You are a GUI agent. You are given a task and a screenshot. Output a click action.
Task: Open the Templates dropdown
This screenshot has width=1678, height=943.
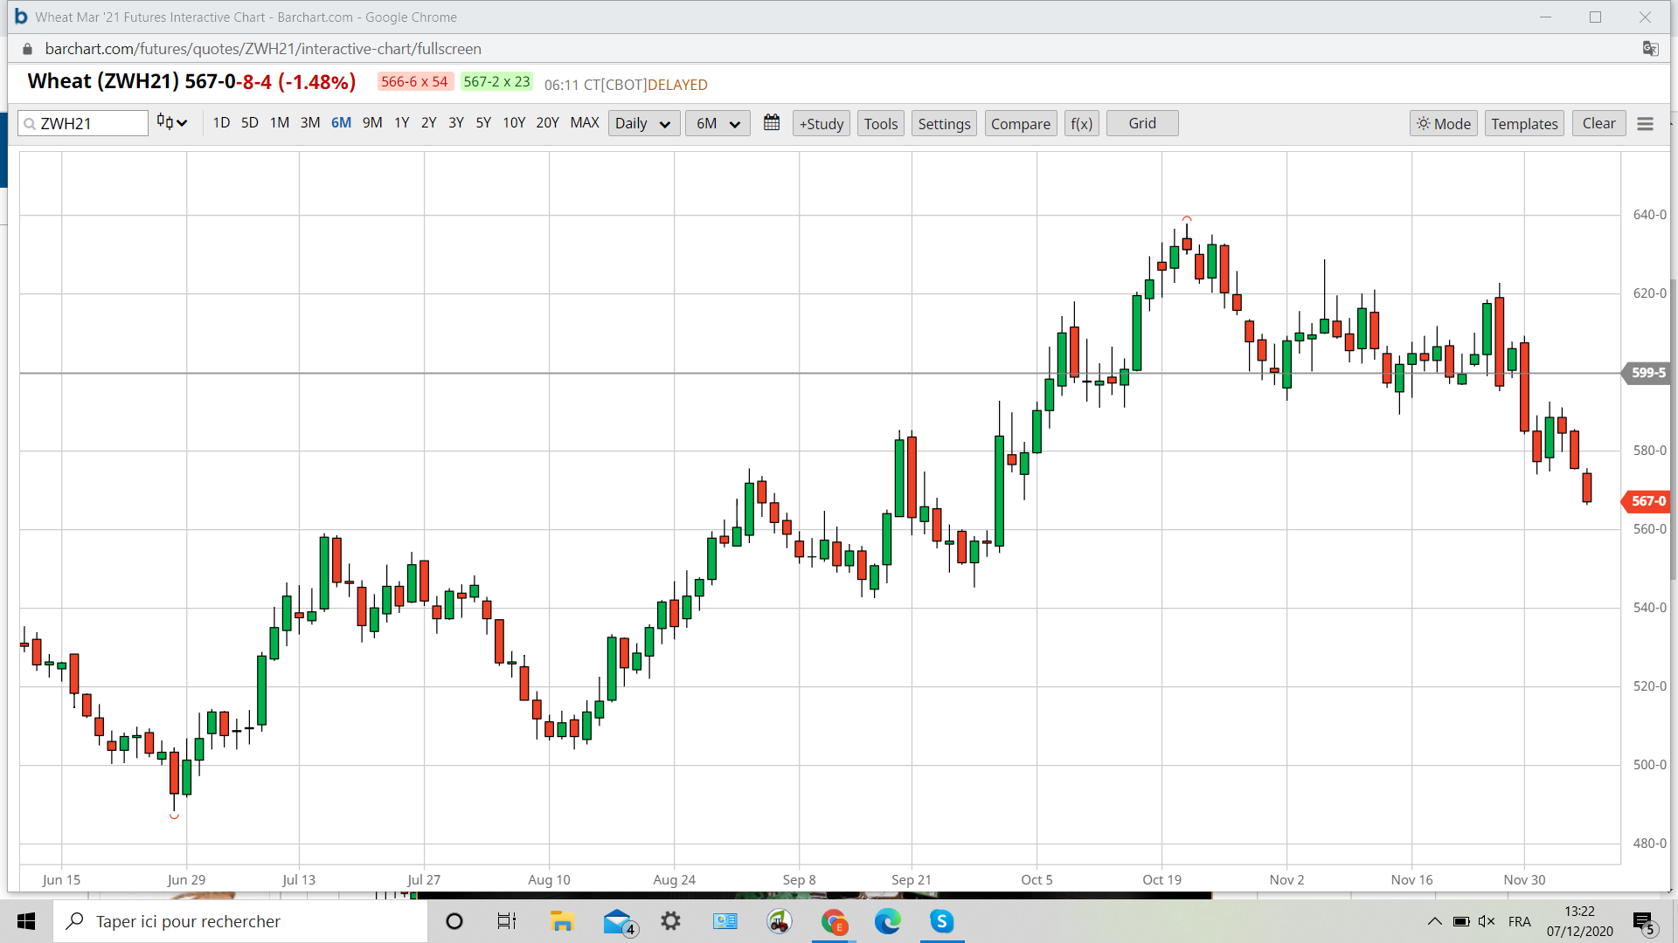pos(1524,124)
